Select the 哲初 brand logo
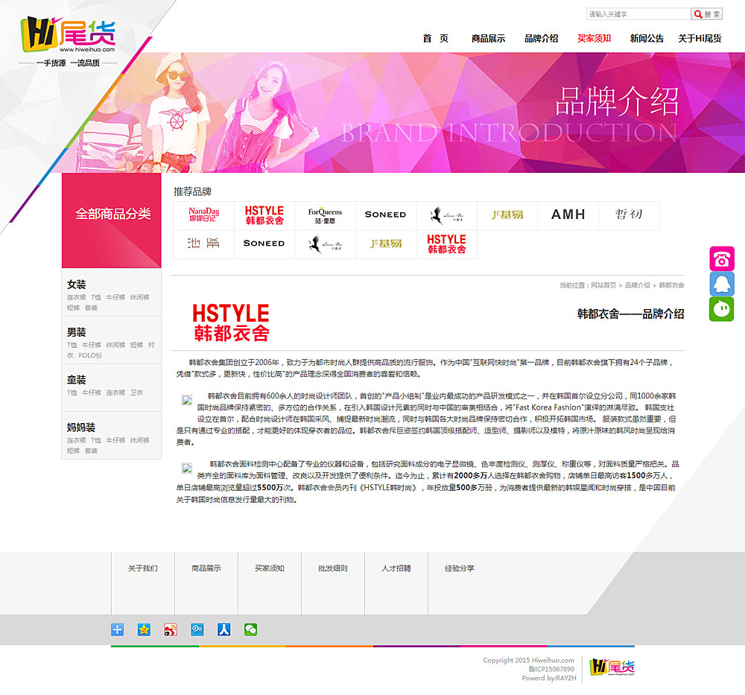The width and height of the screenshot is (745, 695). 629,215
